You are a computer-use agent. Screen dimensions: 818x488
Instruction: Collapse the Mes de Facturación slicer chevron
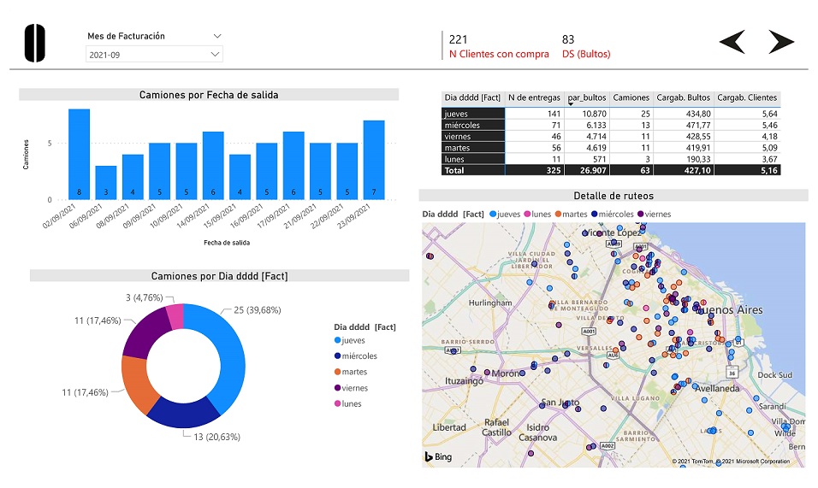[217, 36]
